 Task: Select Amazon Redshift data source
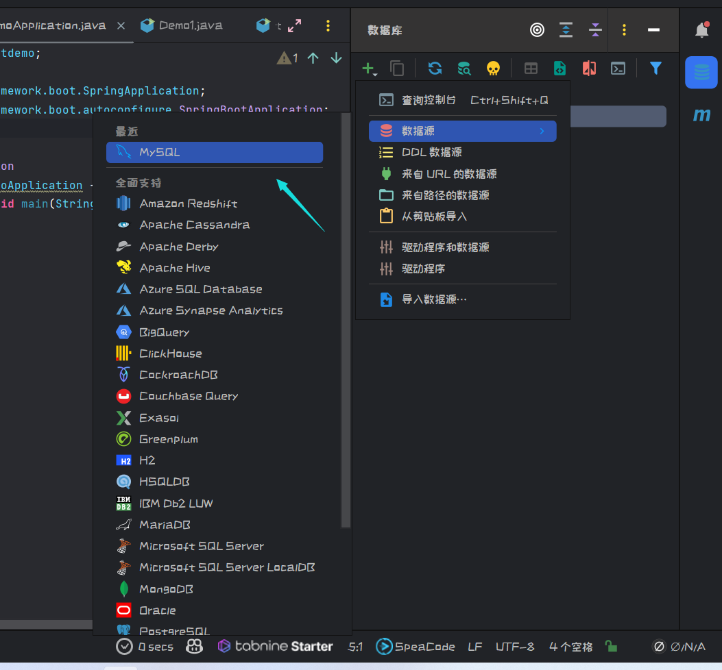215,203
